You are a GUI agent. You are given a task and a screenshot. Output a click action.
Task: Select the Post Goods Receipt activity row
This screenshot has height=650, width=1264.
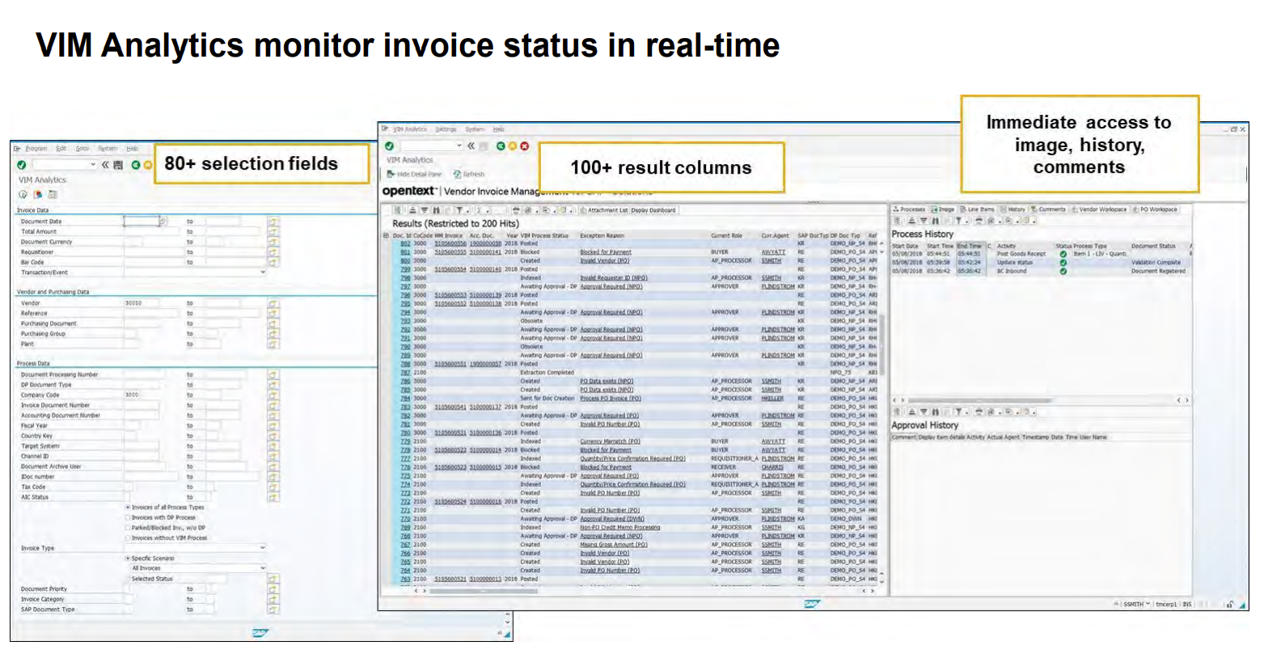coord(1040,254)
